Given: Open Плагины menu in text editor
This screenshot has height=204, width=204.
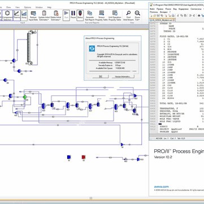Looking at the screenshot, I should (x=154, y=12).
